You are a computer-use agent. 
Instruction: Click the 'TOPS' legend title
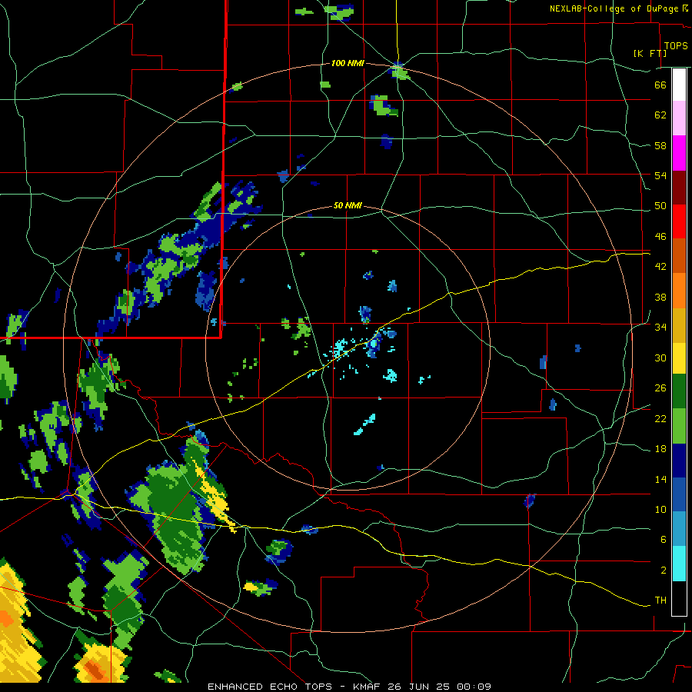(676, 46)
